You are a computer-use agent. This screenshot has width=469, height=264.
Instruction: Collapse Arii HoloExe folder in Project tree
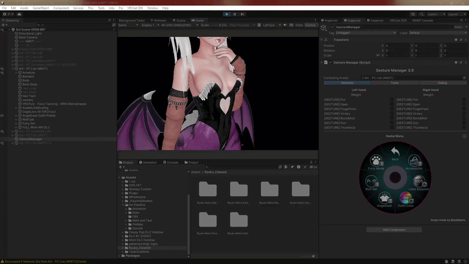pyautogui.click(x=123, y=205)
